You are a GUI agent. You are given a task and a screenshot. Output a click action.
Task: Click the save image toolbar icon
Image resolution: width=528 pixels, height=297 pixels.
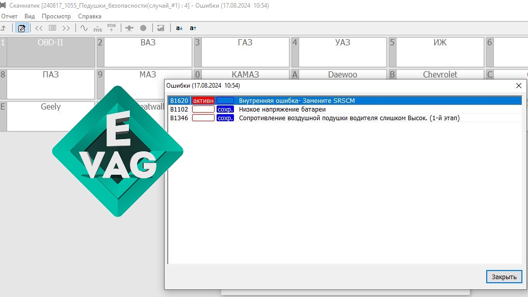point(161,29)
